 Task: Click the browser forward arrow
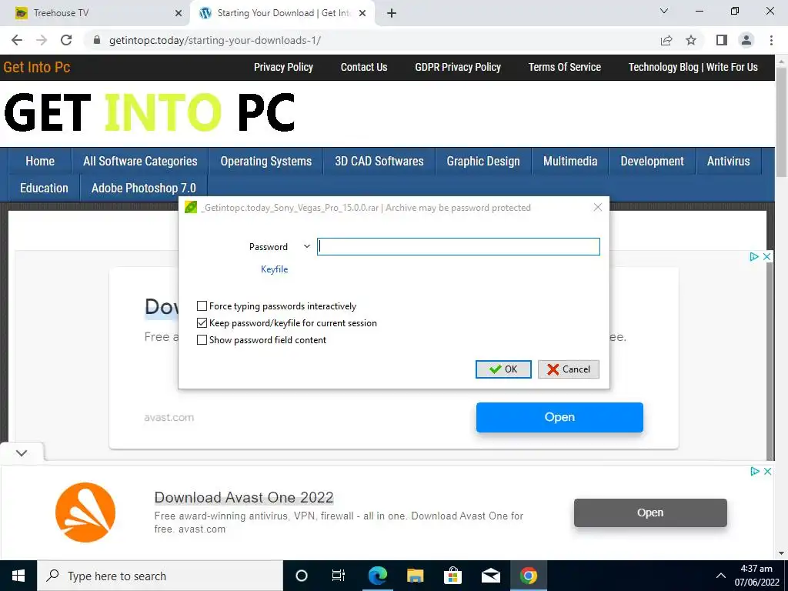point(42,40)
